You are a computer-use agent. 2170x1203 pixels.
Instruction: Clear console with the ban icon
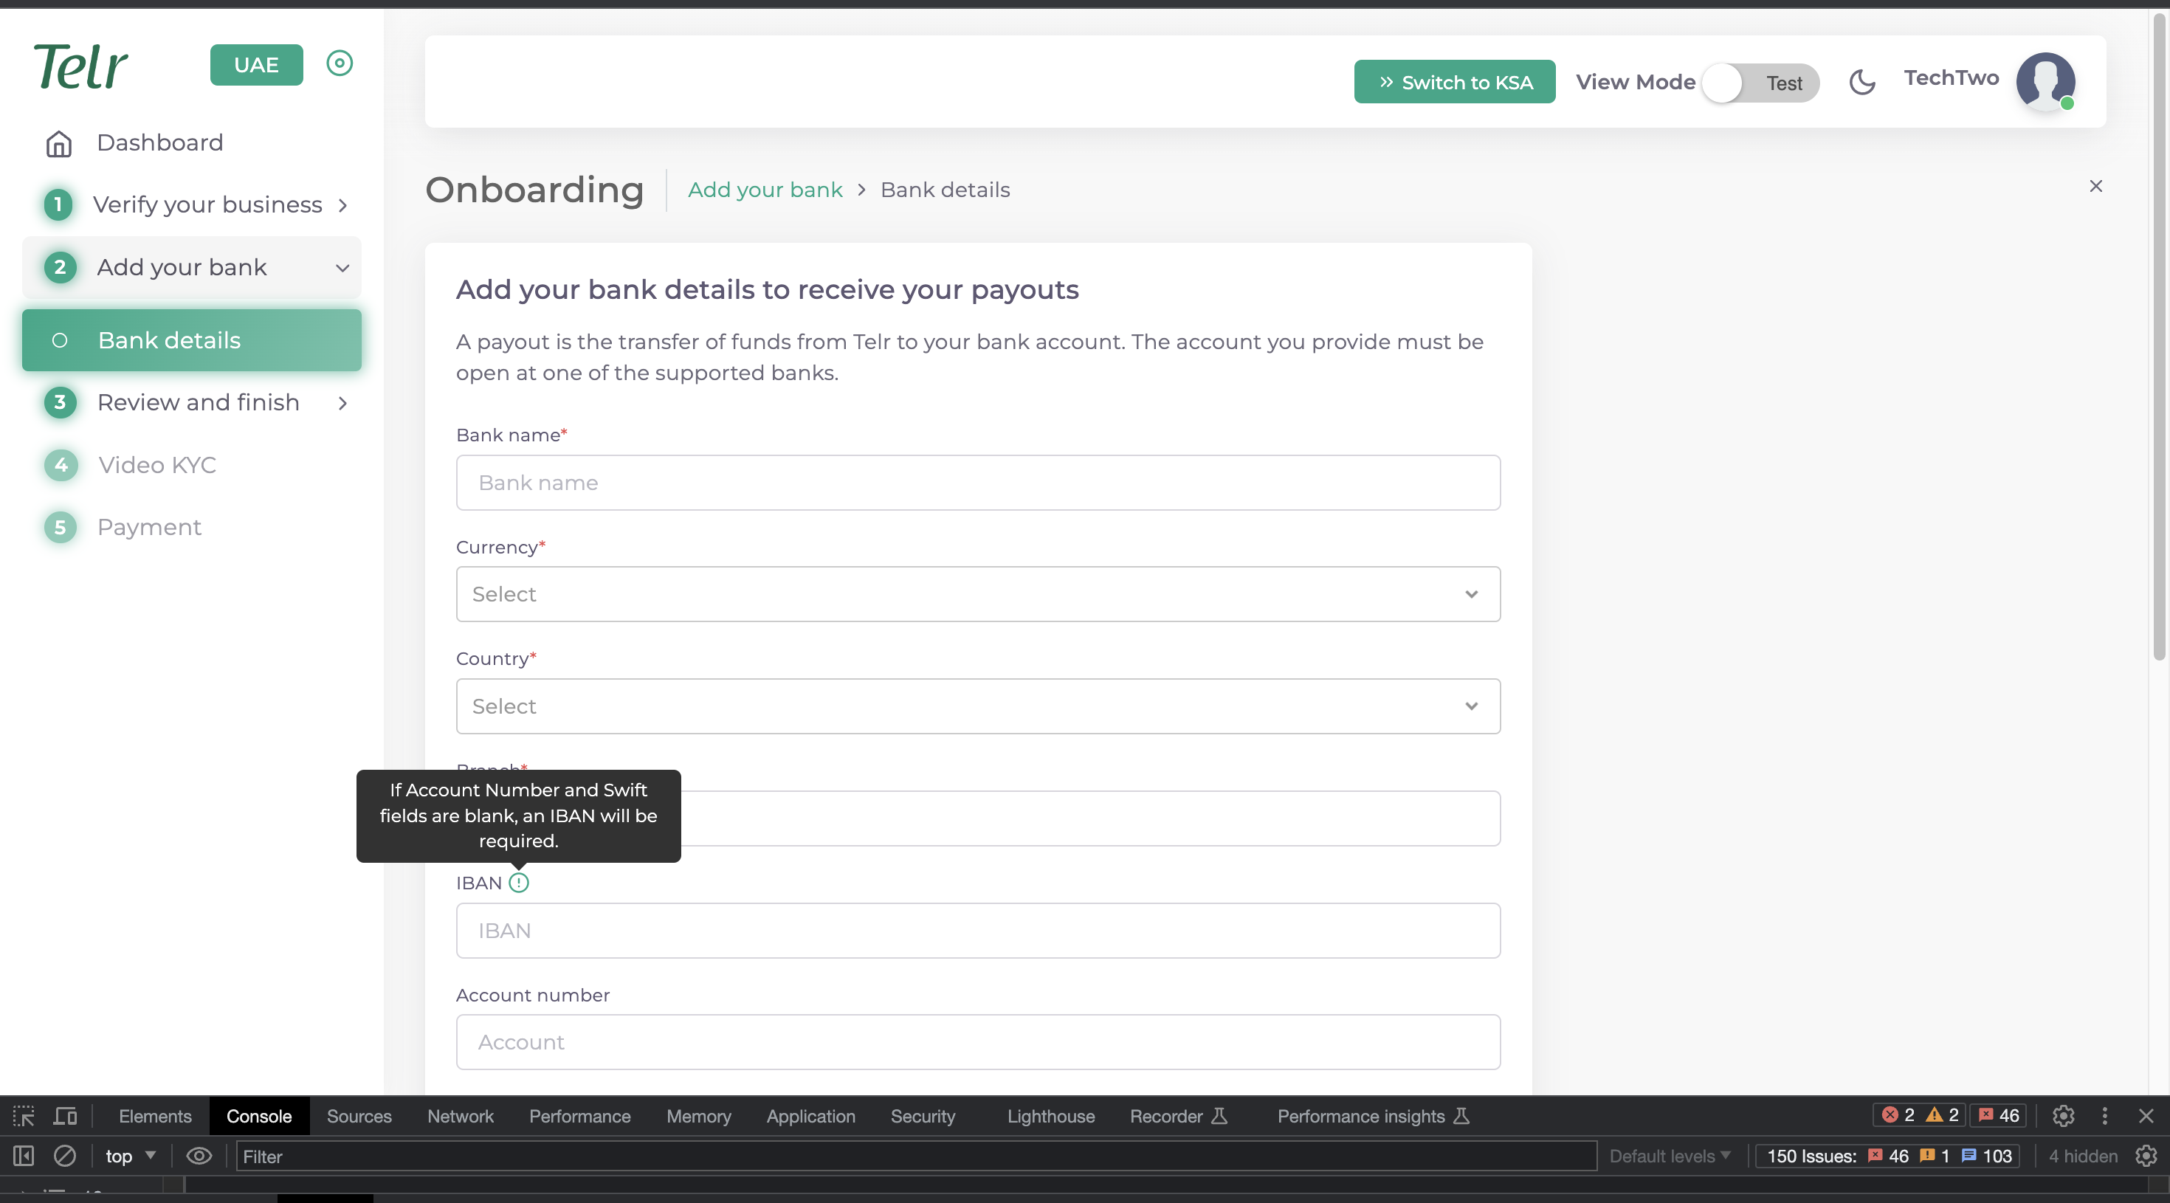(65, 1156)
